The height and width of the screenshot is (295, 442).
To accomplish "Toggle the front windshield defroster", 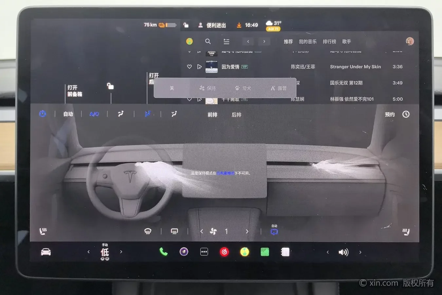I will 148,231.
